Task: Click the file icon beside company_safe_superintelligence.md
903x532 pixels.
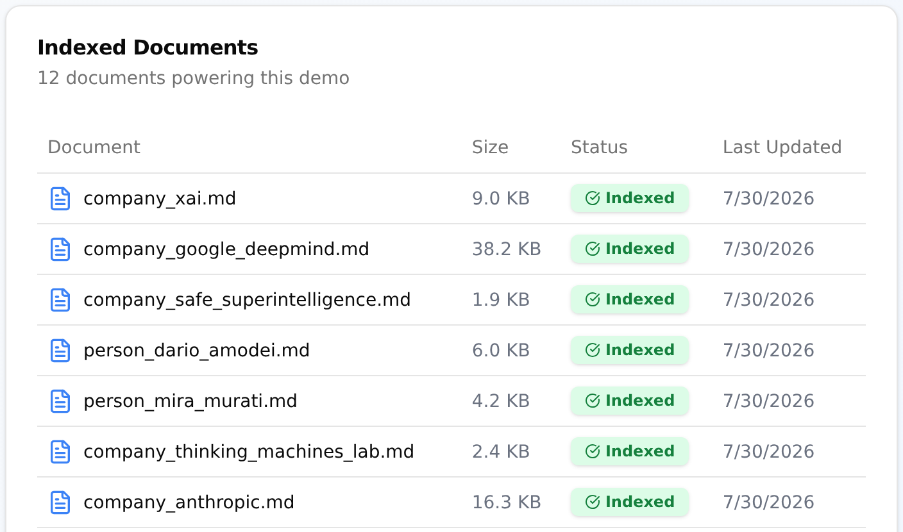Action: [x=60, y=300]
